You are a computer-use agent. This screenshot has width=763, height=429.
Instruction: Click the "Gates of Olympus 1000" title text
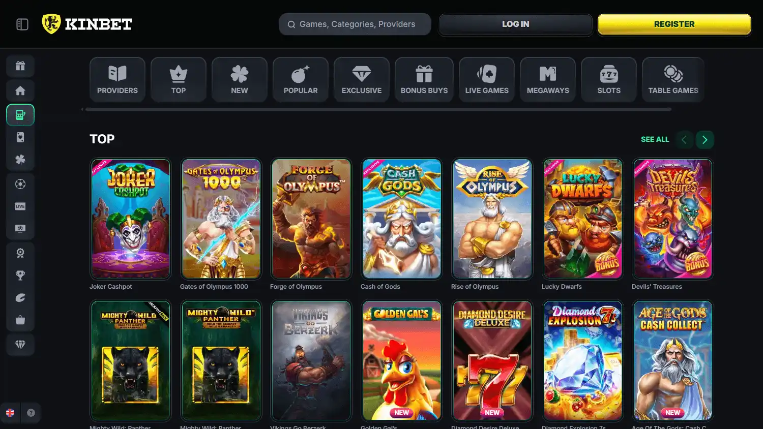point(214,287)
